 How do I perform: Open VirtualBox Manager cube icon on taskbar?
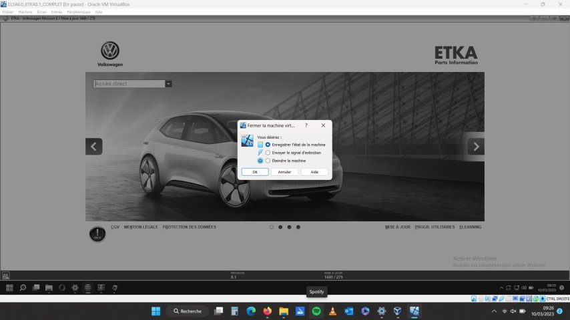pyautogui.click(x=398, y=311)
